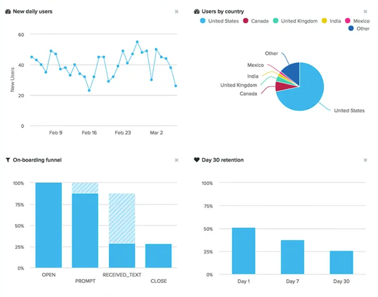The height and width of the screenshot is (297, 378).
Task: Click the Canada pie callout label
Action: pos(248,94)
